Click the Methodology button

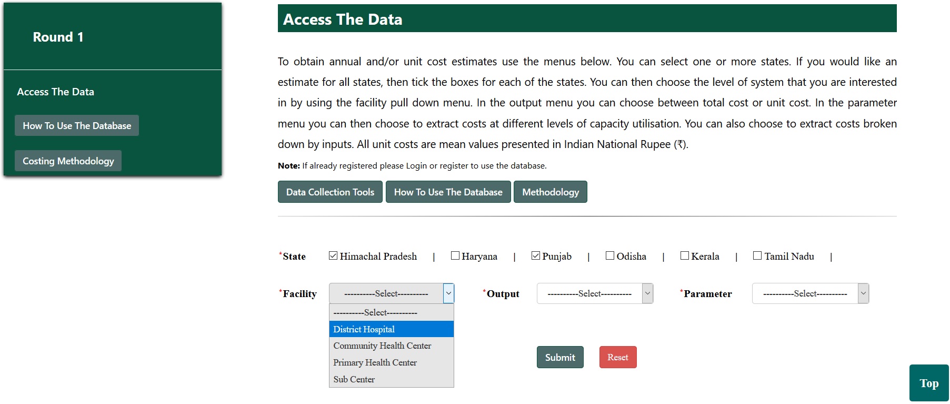pyautogui.click(x=550, y=192)
